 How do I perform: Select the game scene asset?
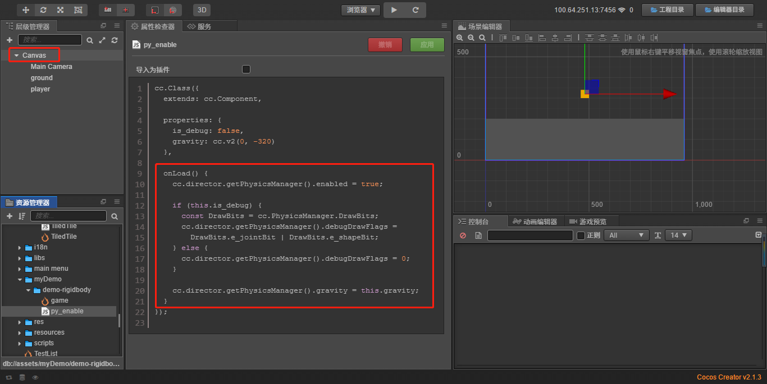59,300
